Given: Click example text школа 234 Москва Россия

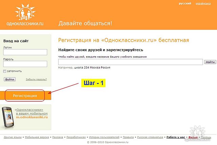Looking at the screenshot, I should (x=92, y=68).
